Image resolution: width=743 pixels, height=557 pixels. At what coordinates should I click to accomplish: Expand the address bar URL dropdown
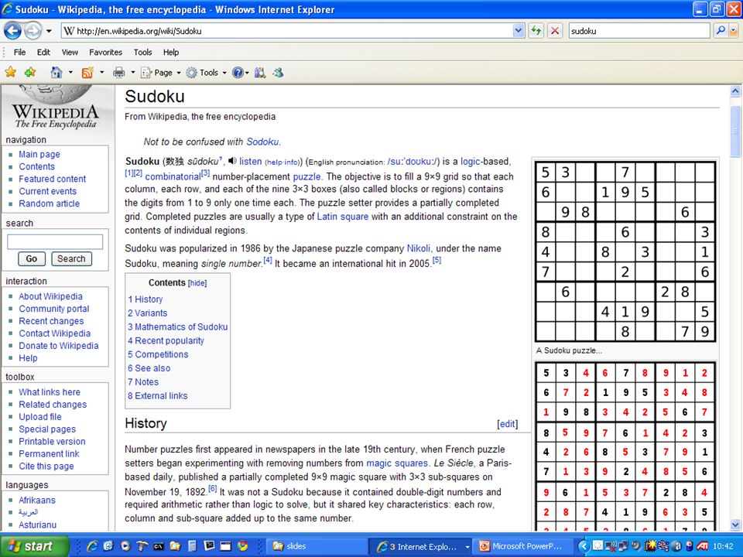[519, 31]
